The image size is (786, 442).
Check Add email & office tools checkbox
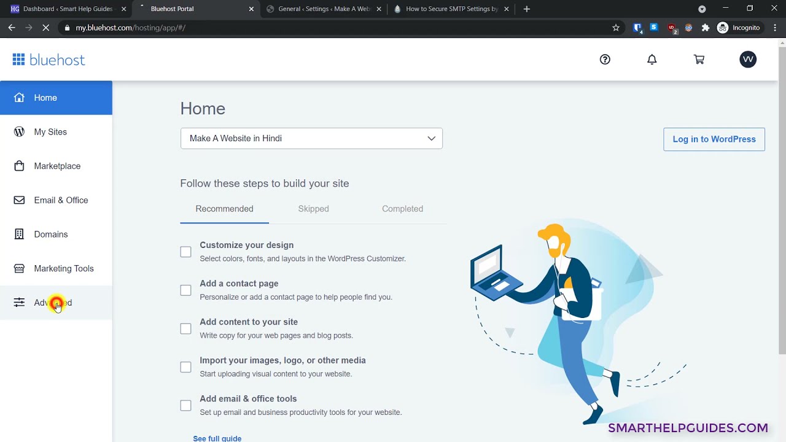(185, 405)
